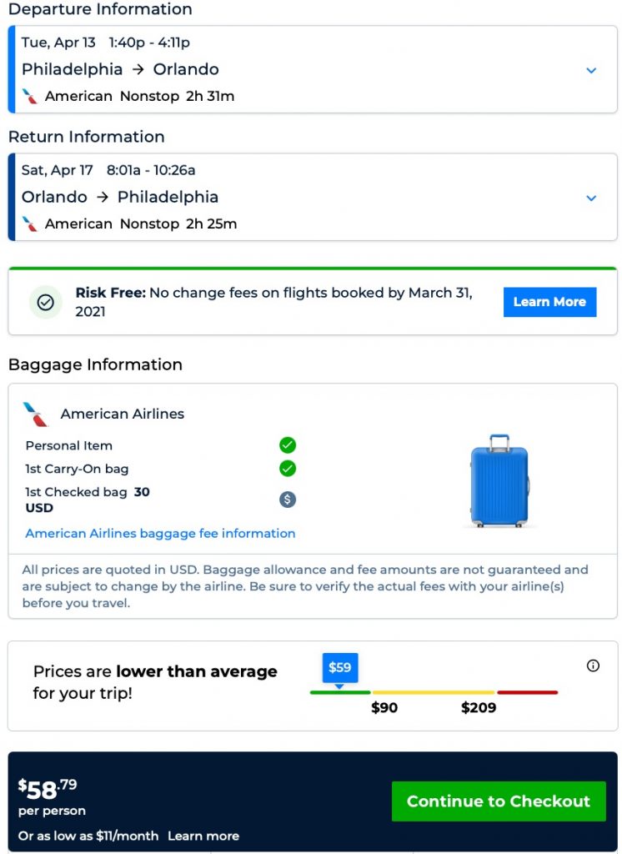Viewport: 622px width, 854px height.
Task: Click the green check next to Personal Item
Action: [x=288, y=445]
